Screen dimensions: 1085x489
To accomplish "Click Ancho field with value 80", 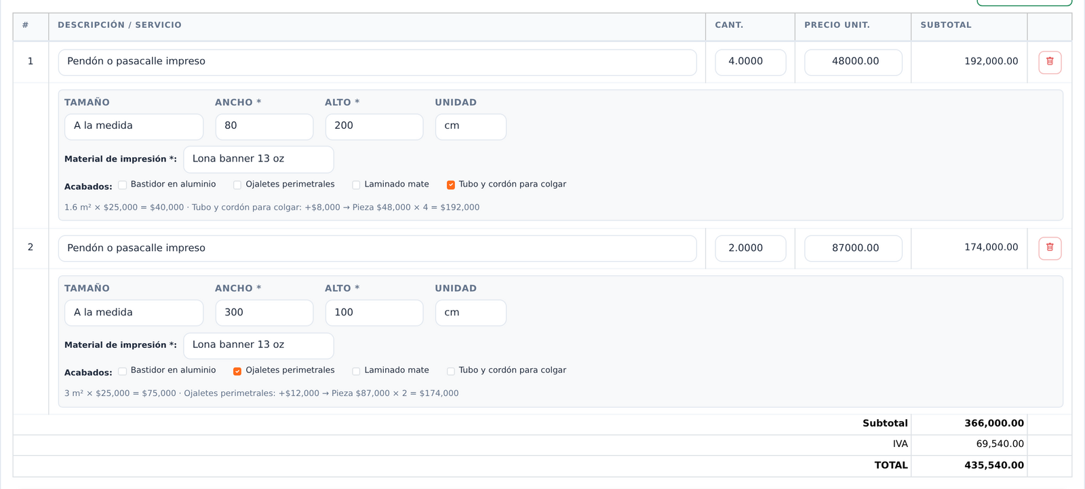I will pyautogui.click(x=264, y=126).
